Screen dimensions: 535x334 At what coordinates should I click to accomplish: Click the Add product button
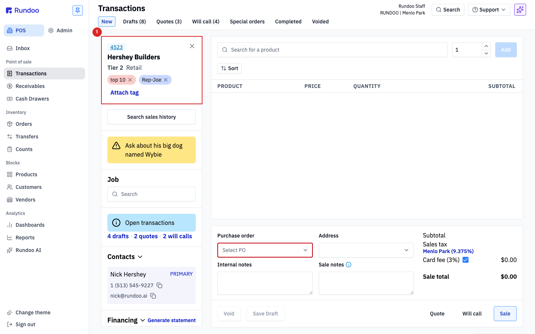tap(506, 50)
